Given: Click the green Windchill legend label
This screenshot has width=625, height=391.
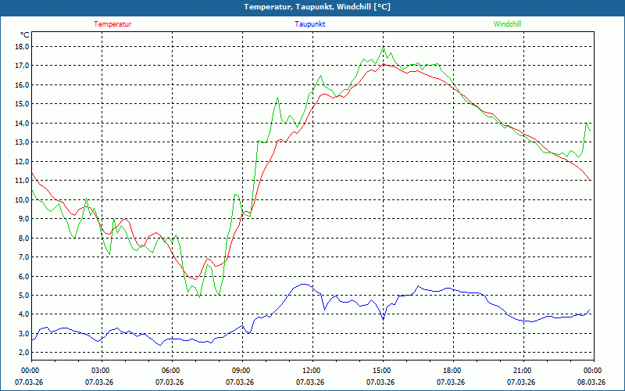Looking at the screenshot, I should 507,24.
